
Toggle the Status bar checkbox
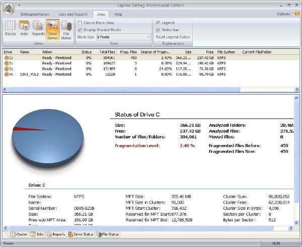tap(158, 30)
